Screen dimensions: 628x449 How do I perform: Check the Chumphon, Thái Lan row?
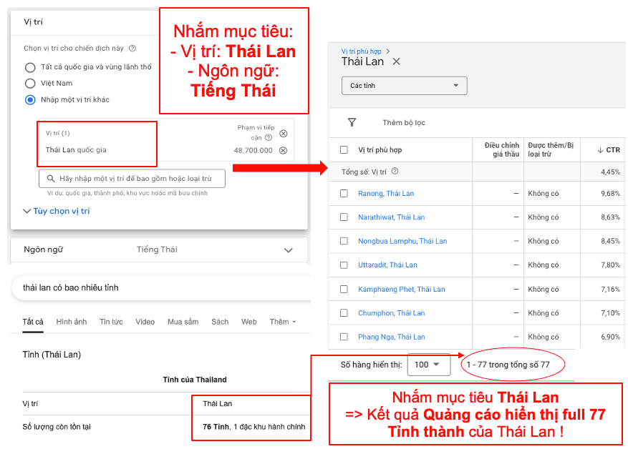click(x=344, y=313)
